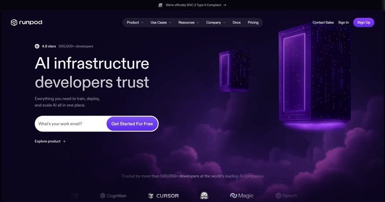Expand the Resources menu chevron
Image resolution: width=385 pixels, height=202 pixels.
[x=198, y=23]
